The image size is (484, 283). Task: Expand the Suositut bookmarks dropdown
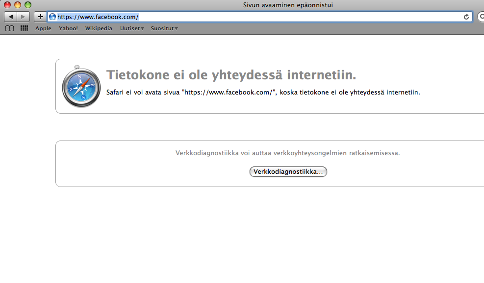[164, 28]
